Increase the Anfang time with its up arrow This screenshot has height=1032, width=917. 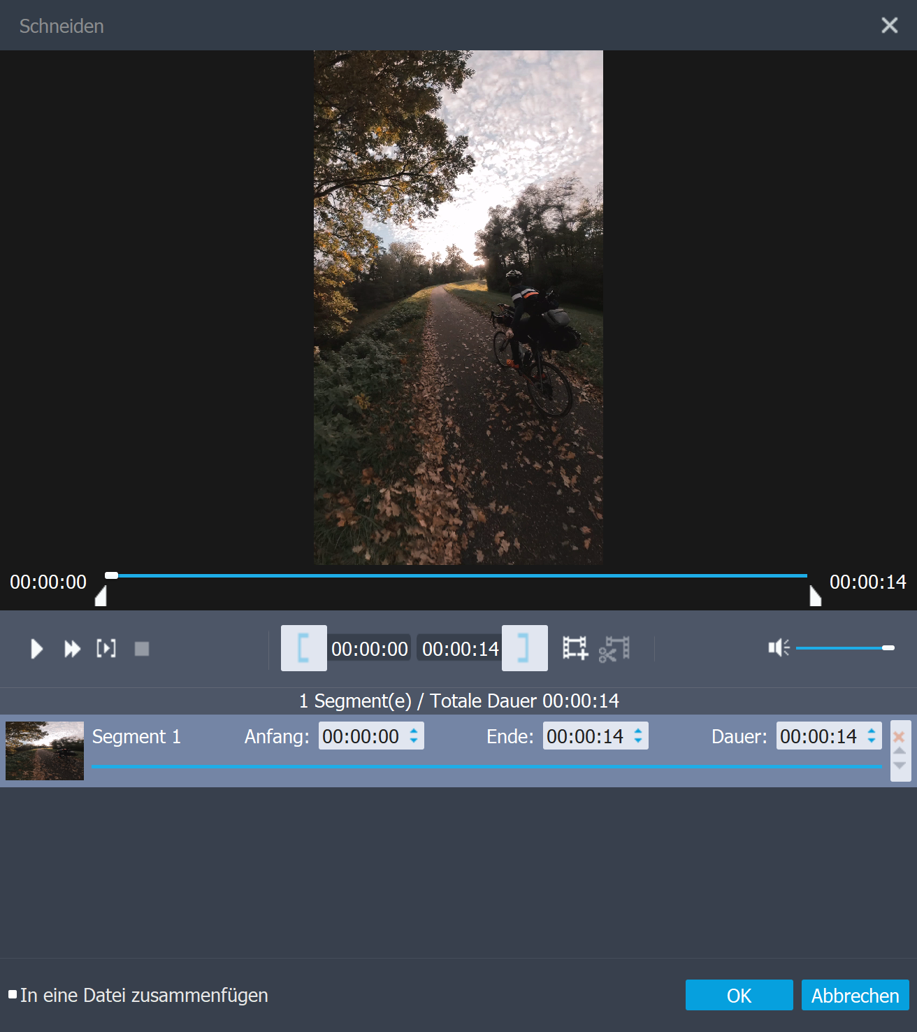(414, 731)
